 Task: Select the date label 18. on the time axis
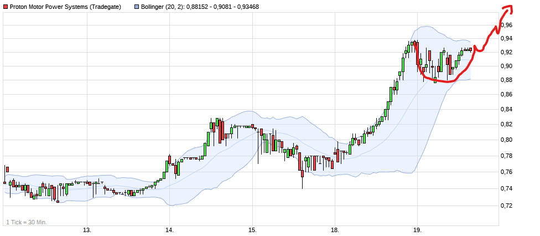[335, 230]
